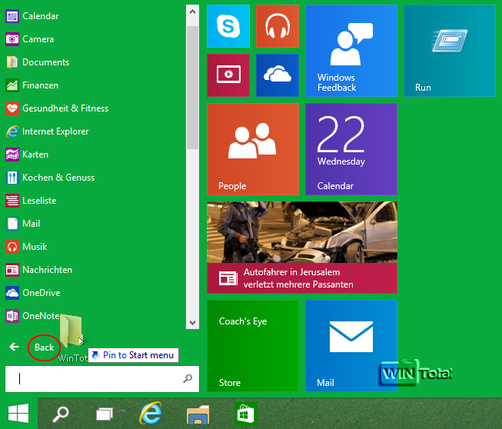This screenshot has width=502, height=429.
Task: Open the Skype tile
Action: pyautogui.click(x=228, y=25)
